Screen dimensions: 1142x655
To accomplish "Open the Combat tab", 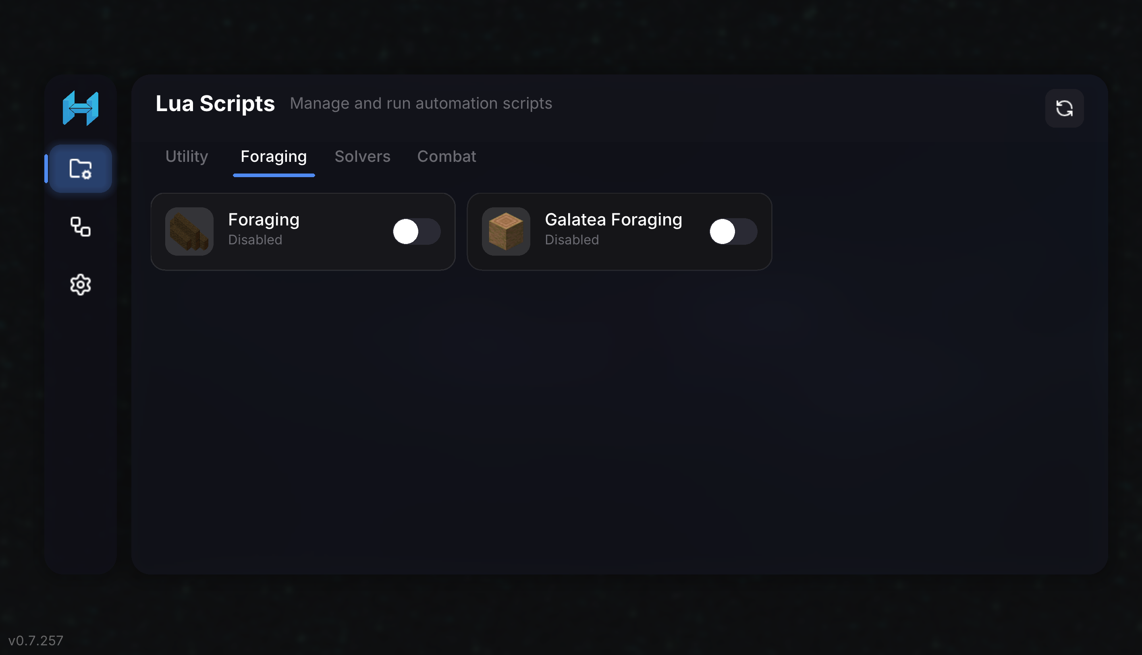I will [x=446, y=157].
